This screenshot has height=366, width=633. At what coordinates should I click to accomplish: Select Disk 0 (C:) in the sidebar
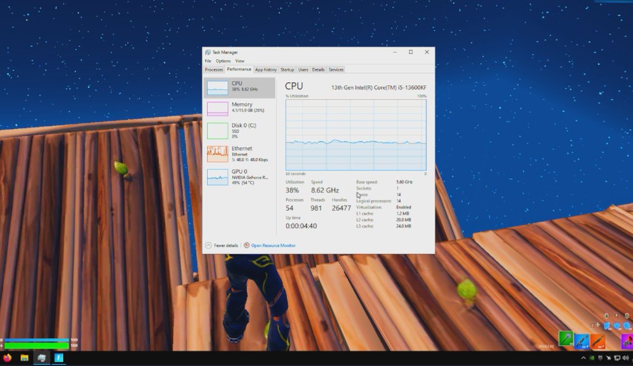(239, 131)
